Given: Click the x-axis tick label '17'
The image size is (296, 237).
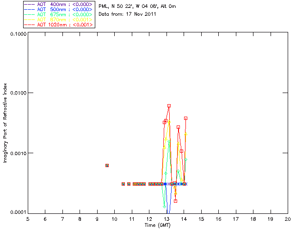Looking at the screenshot, I should pyautogui.click(x=236, y=219).
